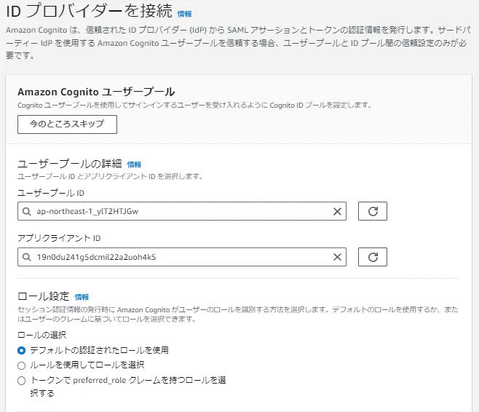Refresh the ユーザープール ID list
Viewport: 479px width, 412px height.
click(373, 211)
